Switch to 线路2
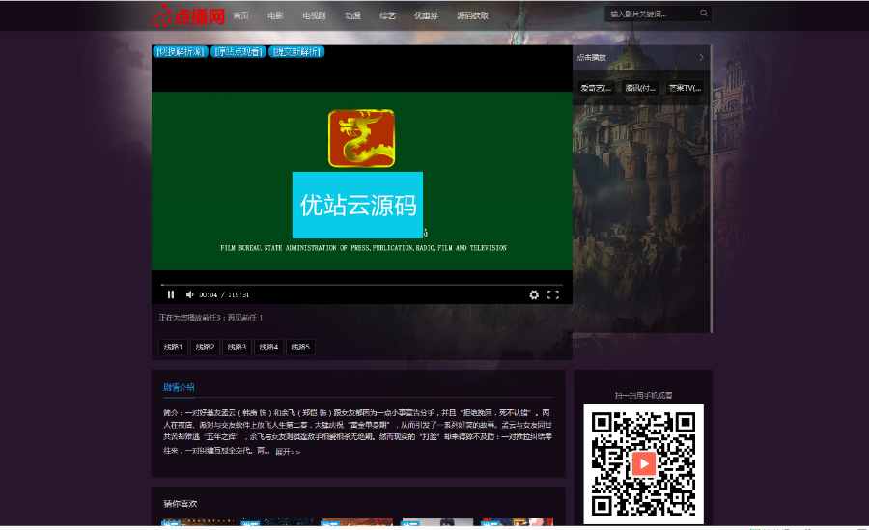Image resolution: width=869 pixels, height=530 pixels. click(205, 347)
